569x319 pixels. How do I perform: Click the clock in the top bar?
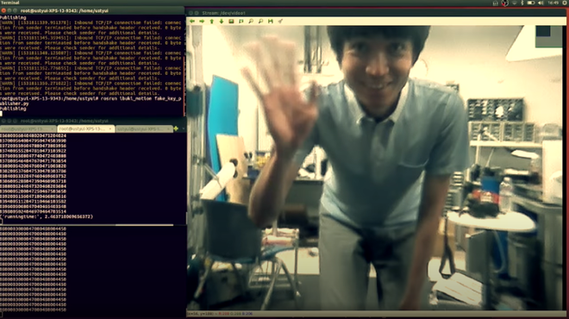(x=553, y=3)
